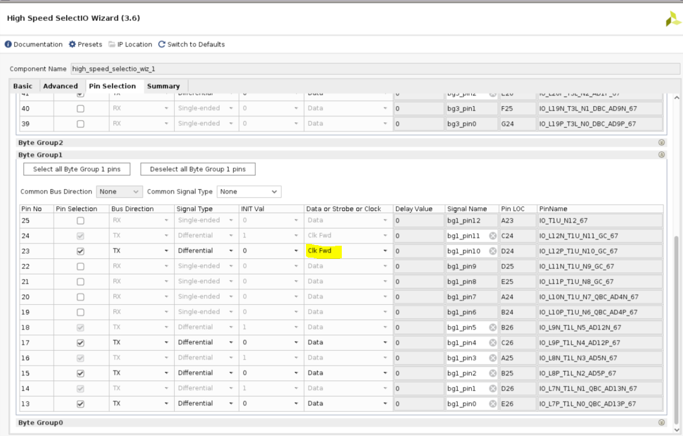Screen dimensions: 683x436
Task: Open Common Signal Type dropdown
Action: [249, 192]
